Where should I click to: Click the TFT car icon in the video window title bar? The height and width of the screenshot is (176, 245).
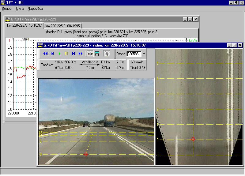(x=40, y=45)
